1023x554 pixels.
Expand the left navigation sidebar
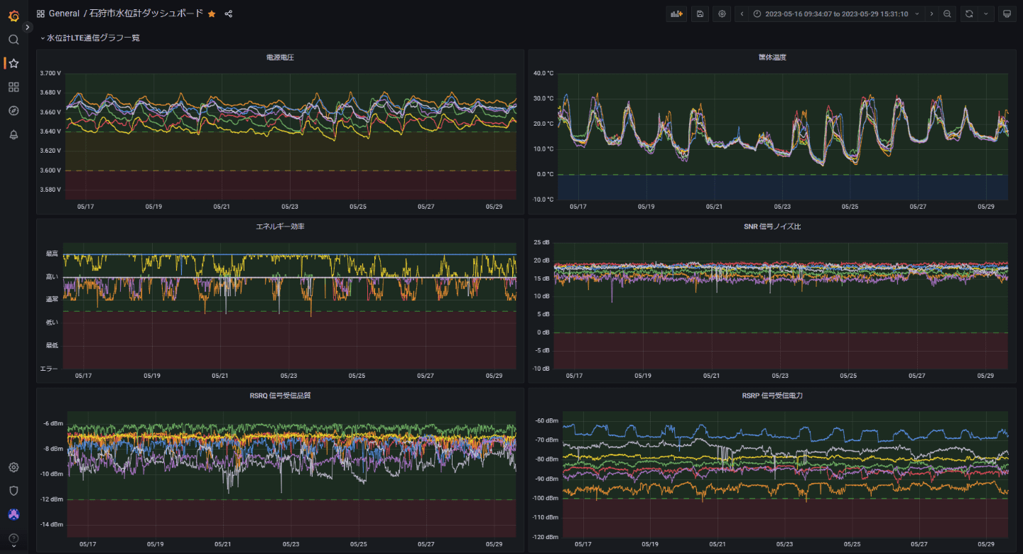tap(28, 27)
